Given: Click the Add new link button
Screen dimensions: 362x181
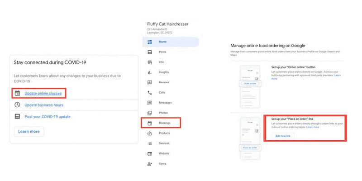Looking at the screenshot, I should (283, 136).
